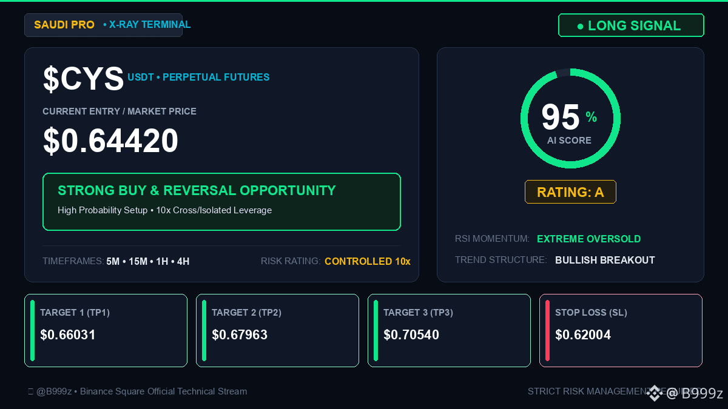Select the LONG SIGNAL badge
This screenshot has width=728, height=409.
tap(631, 25)
